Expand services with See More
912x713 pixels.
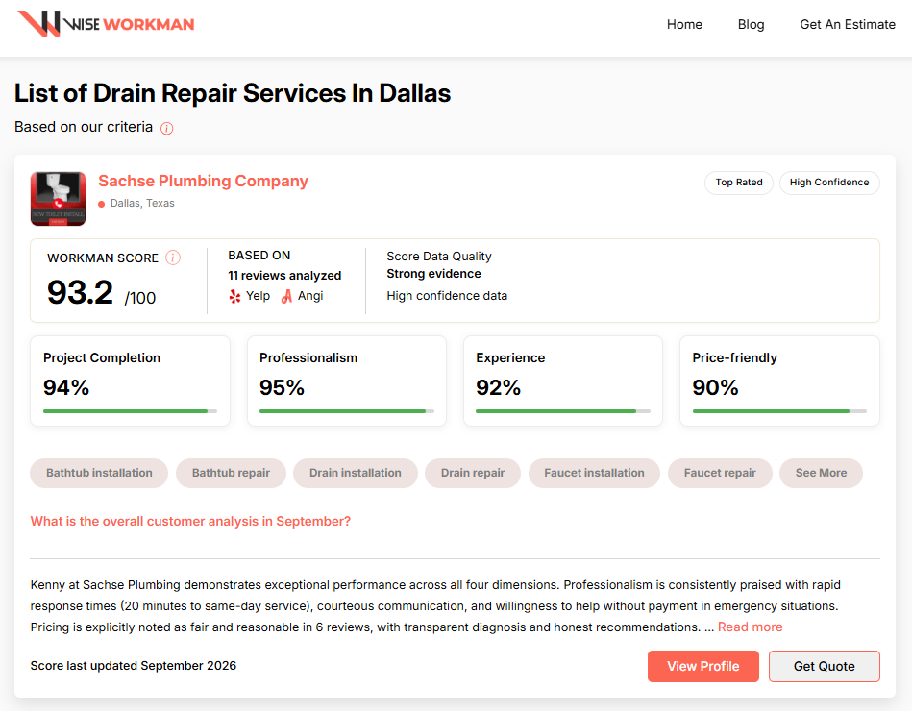[822, 474]
